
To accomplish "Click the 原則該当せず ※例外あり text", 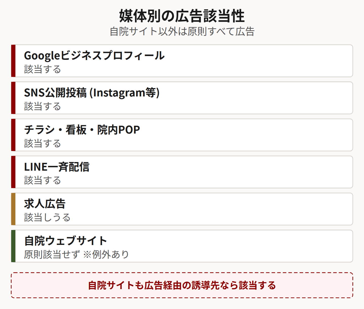I will [76, 254].
